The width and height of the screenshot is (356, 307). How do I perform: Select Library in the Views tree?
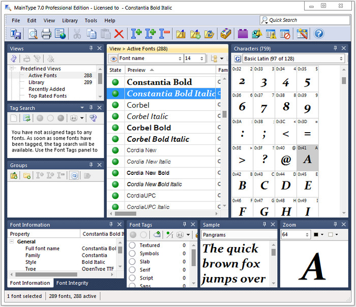click(36, 82)
